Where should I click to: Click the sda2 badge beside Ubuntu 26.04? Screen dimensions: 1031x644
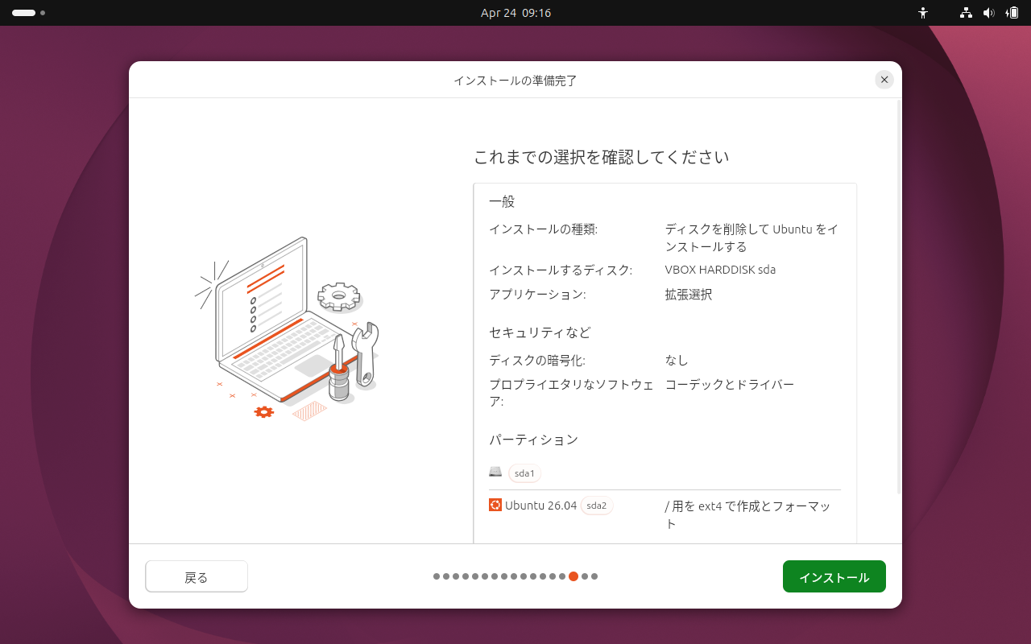coord(597,505)
